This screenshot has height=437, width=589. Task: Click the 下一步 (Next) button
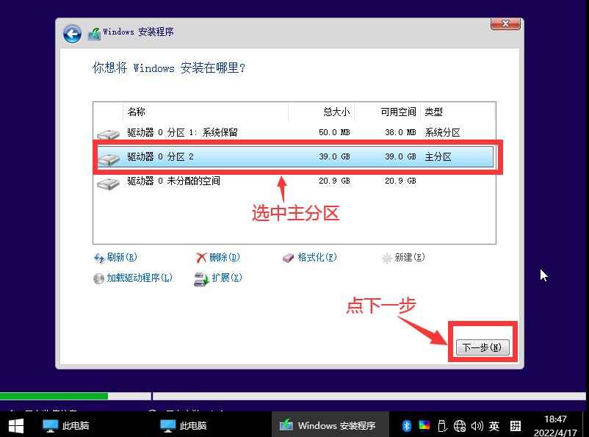[x=483, y=347]
